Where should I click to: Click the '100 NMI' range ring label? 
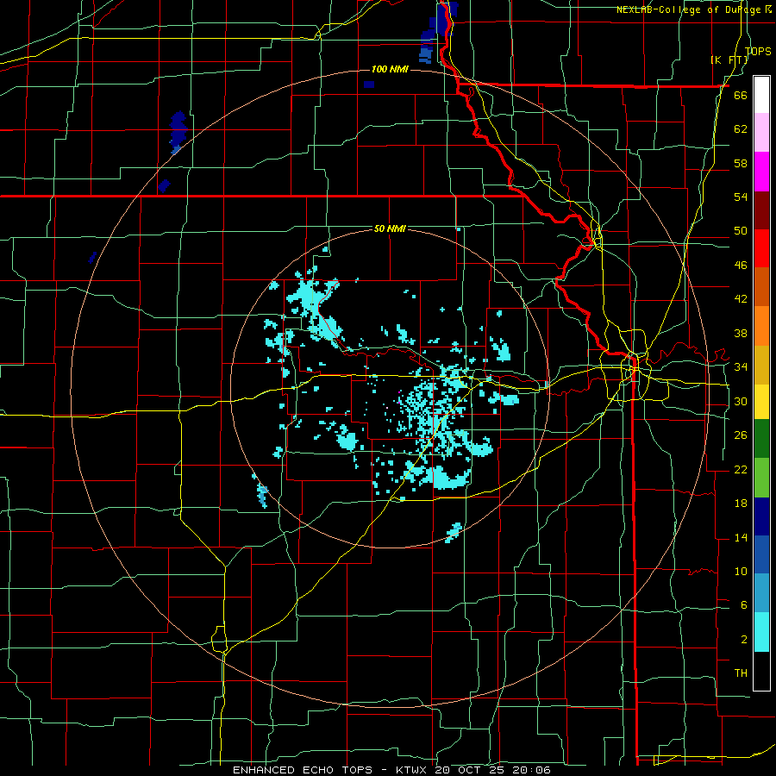click(x=390, y=69)
